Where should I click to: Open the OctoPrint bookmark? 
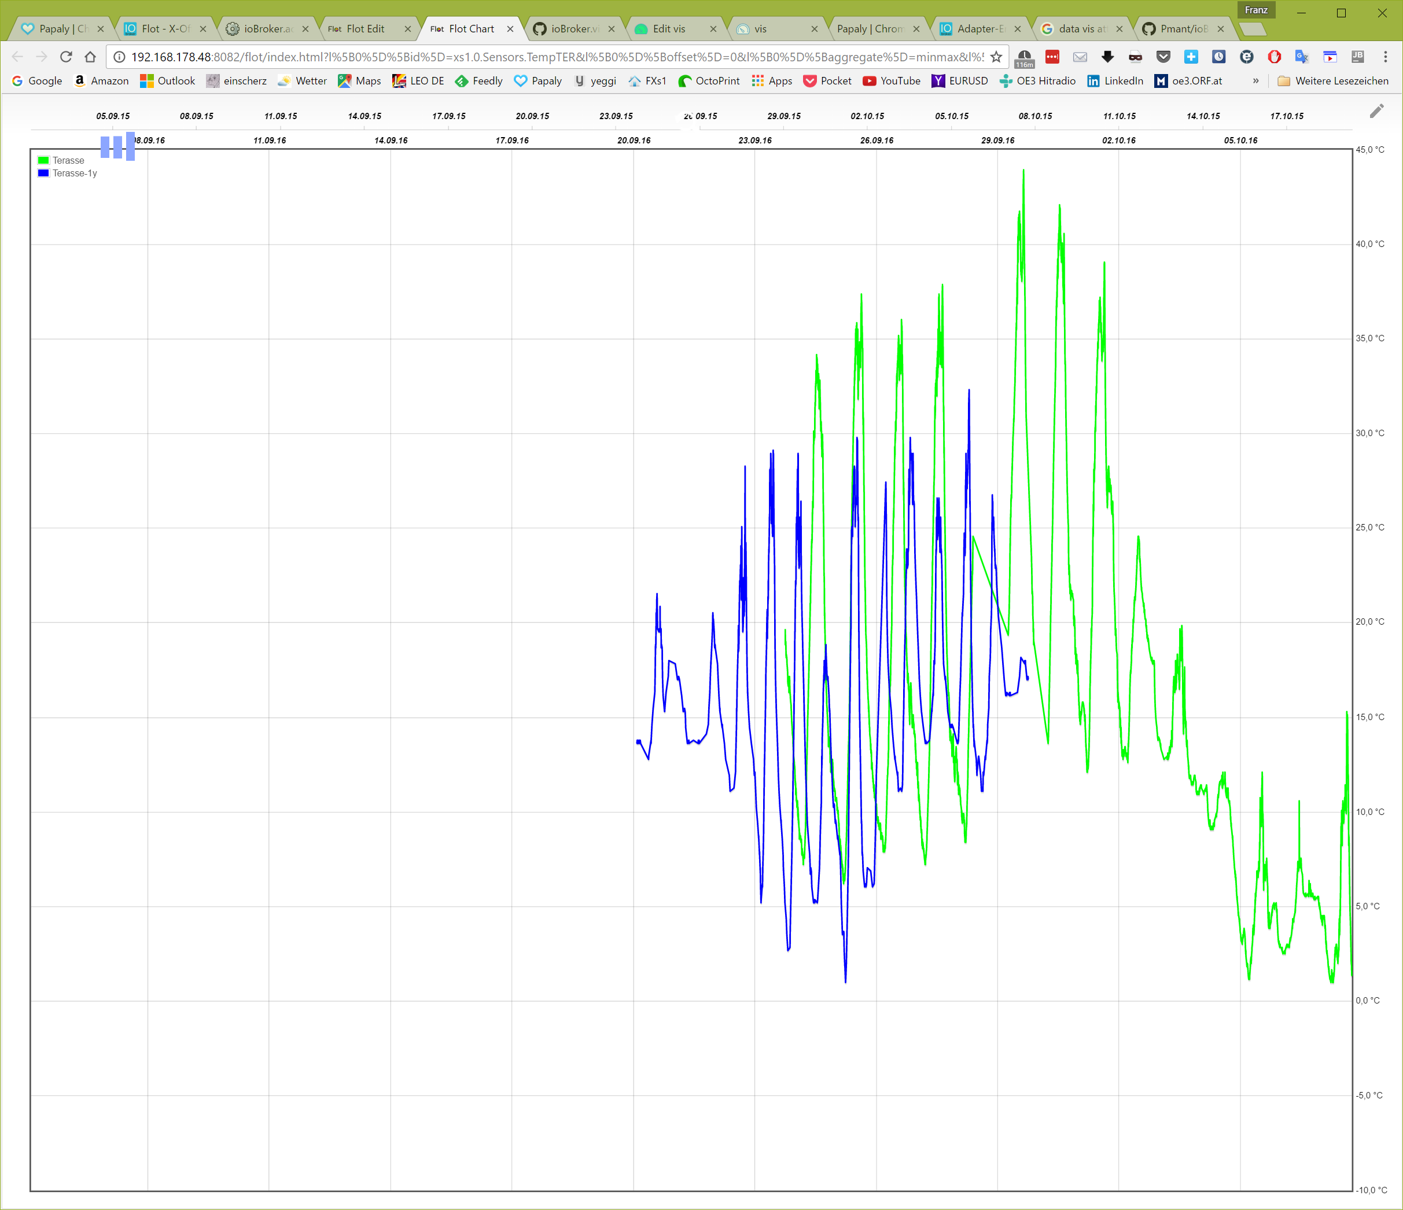click(709, 80)
